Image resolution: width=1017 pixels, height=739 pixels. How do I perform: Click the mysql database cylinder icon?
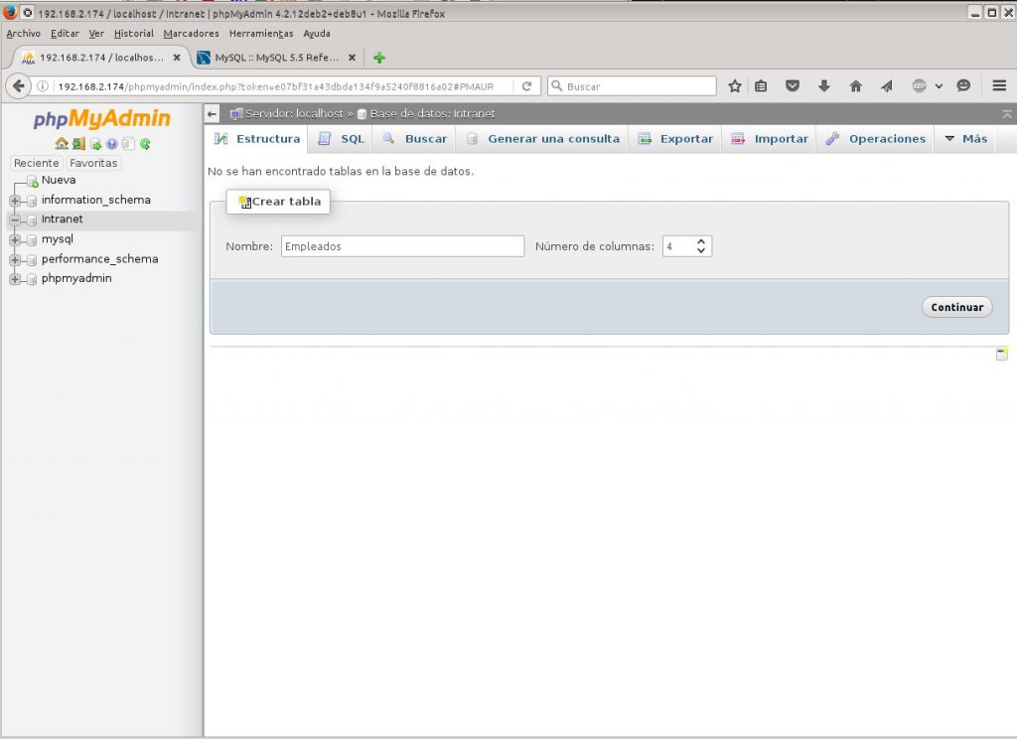[31, 240]
